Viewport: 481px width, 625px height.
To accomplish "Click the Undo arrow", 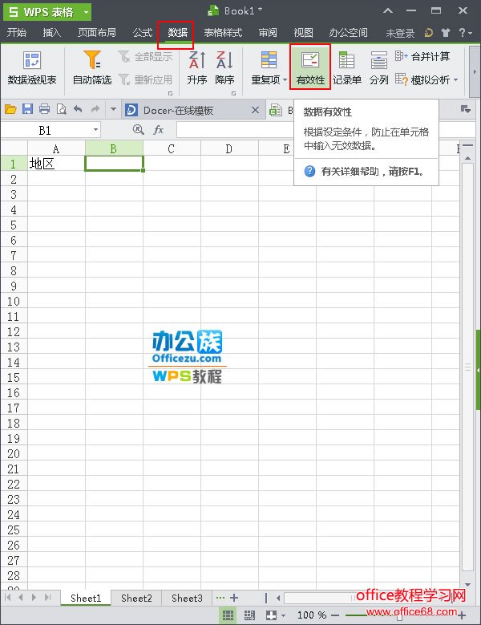I will point(78,109).
